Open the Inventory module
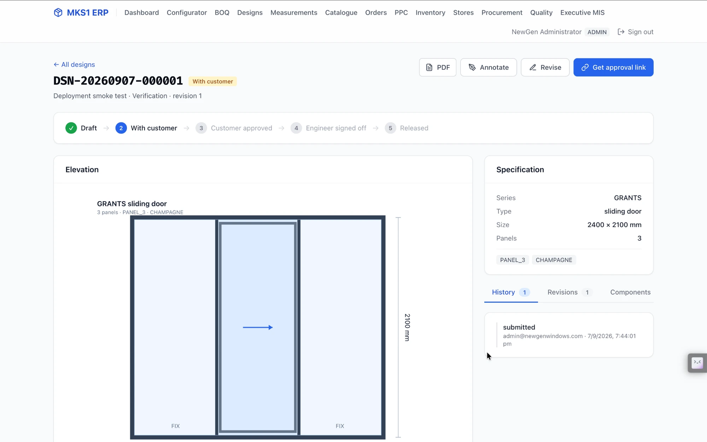The height and width of the screenshot is (442, 707). pos(430,12)
